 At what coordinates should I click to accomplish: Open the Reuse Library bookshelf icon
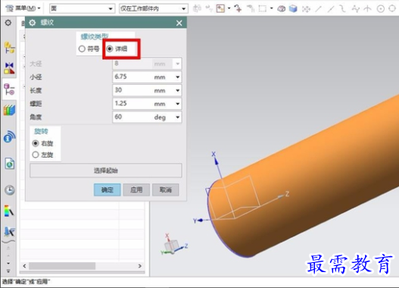[9, 110]
